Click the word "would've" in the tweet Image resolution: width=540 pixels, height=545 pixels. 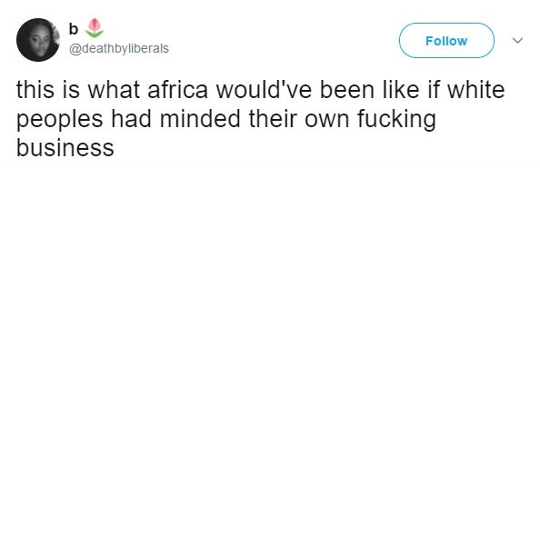tap(264, 90)
